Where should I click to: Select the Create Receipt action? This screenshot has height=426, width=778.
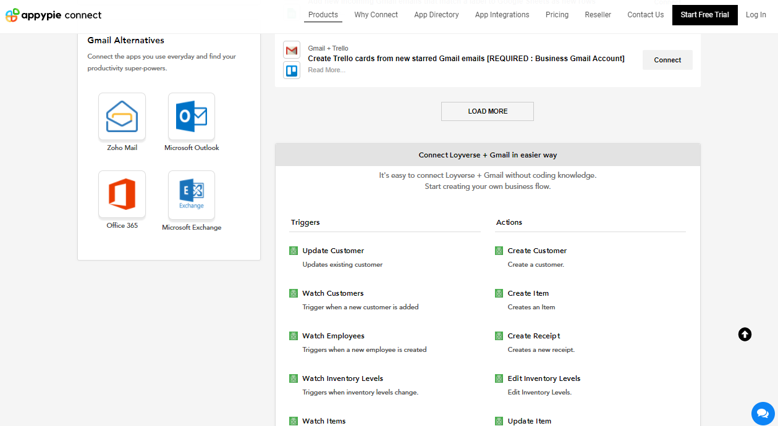pos(534,336)
